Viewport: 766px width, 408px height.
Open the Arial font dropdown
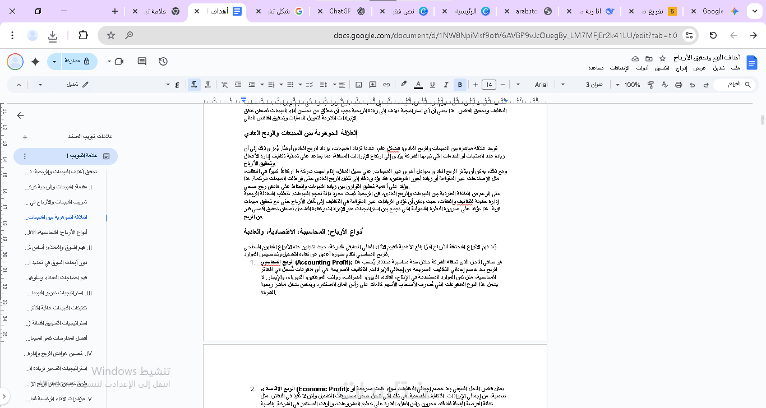click(534, 85)
